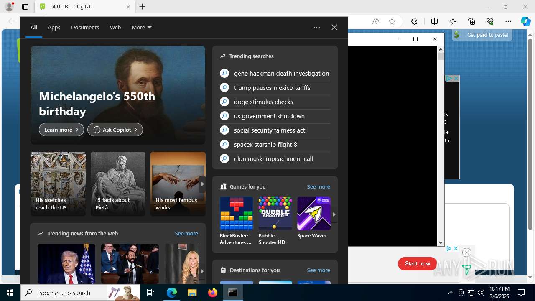Open Microsoft Edge from taskbar
535x301 pixels.
(172, 293)
